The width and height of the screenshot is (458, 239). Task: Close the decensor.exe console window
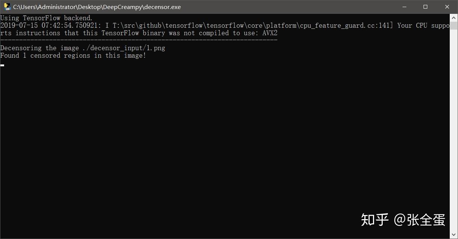447,7
